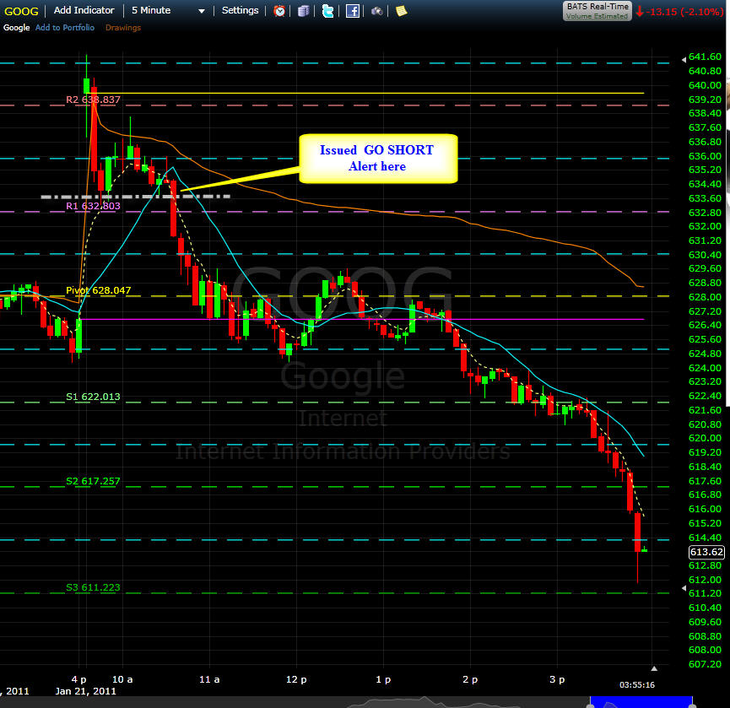730x708 pixels.
Task: Click the small triangle marker beside 641.60
Action: 684,60
